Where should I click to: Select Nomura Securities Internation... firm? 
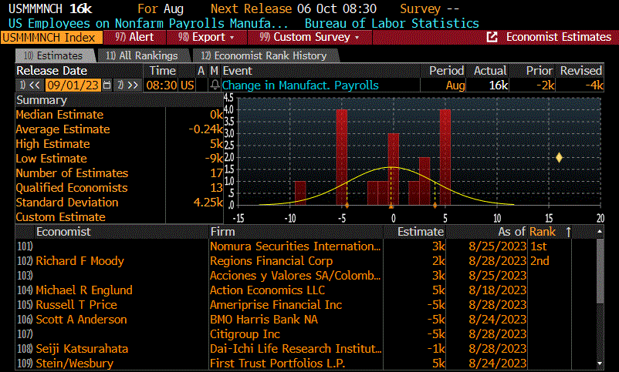pyautogui.click(x=296, y=246)
